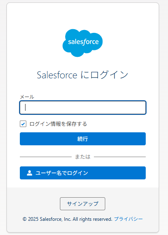Viewport: 168px width, 235px height.
Task: Click the © symbol in the footer
Action: (x=25, y=219)
